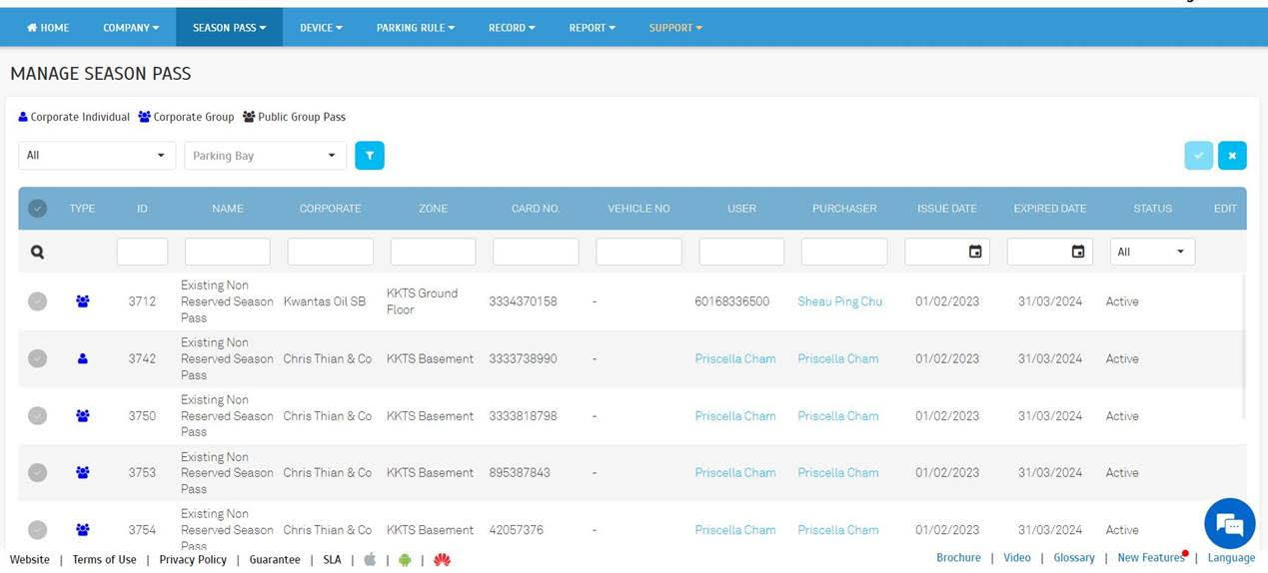Check the row for pass ID 3750
The width and height of the screenshot is (1268, 573).
click(37, 416)
